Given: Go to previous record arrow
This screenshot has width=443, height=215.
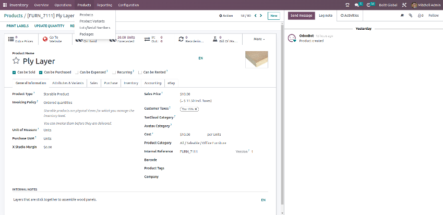Looking at the screenshot, I should tap(255, 16).
